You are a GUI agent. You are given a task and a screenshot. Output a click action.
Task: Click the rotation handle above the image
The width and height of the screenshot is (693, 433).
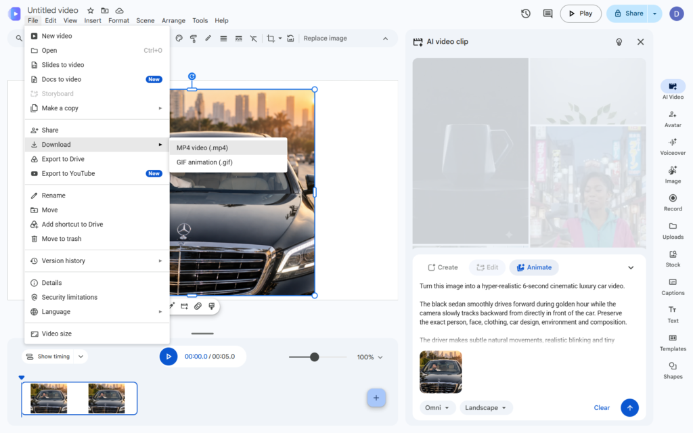[192, 76]
